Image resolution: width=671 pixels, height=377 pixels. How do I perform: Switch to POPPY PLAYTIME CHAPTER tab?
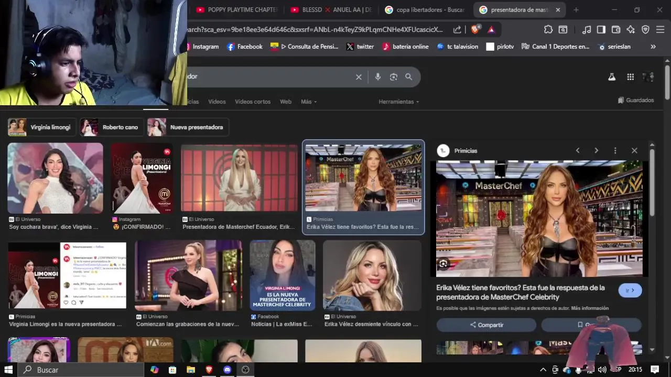(x=237, y=10)
